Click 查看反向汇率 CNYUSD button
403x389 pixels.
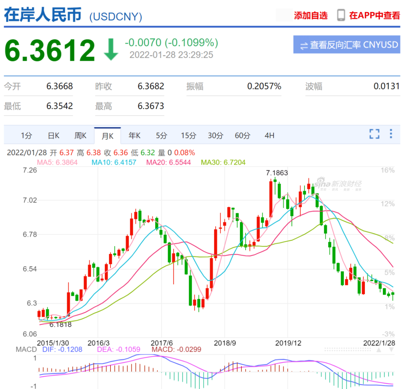tap(346, 45)
